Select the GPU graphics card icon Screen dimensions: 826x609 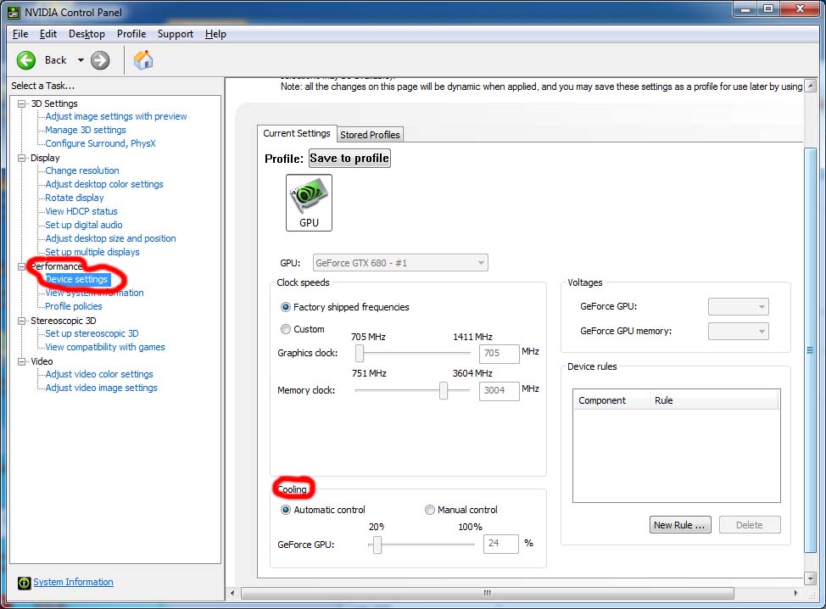(x=309, y=203)
